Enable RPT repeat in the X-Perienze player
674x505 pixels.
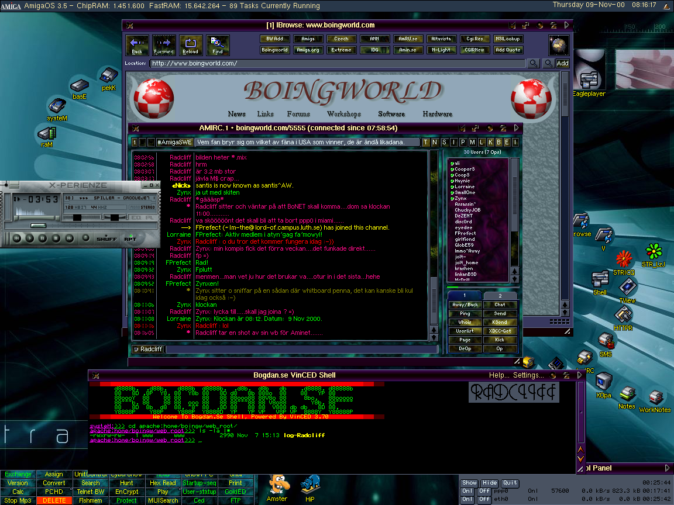pyautogui.click(x=130, y=238)
